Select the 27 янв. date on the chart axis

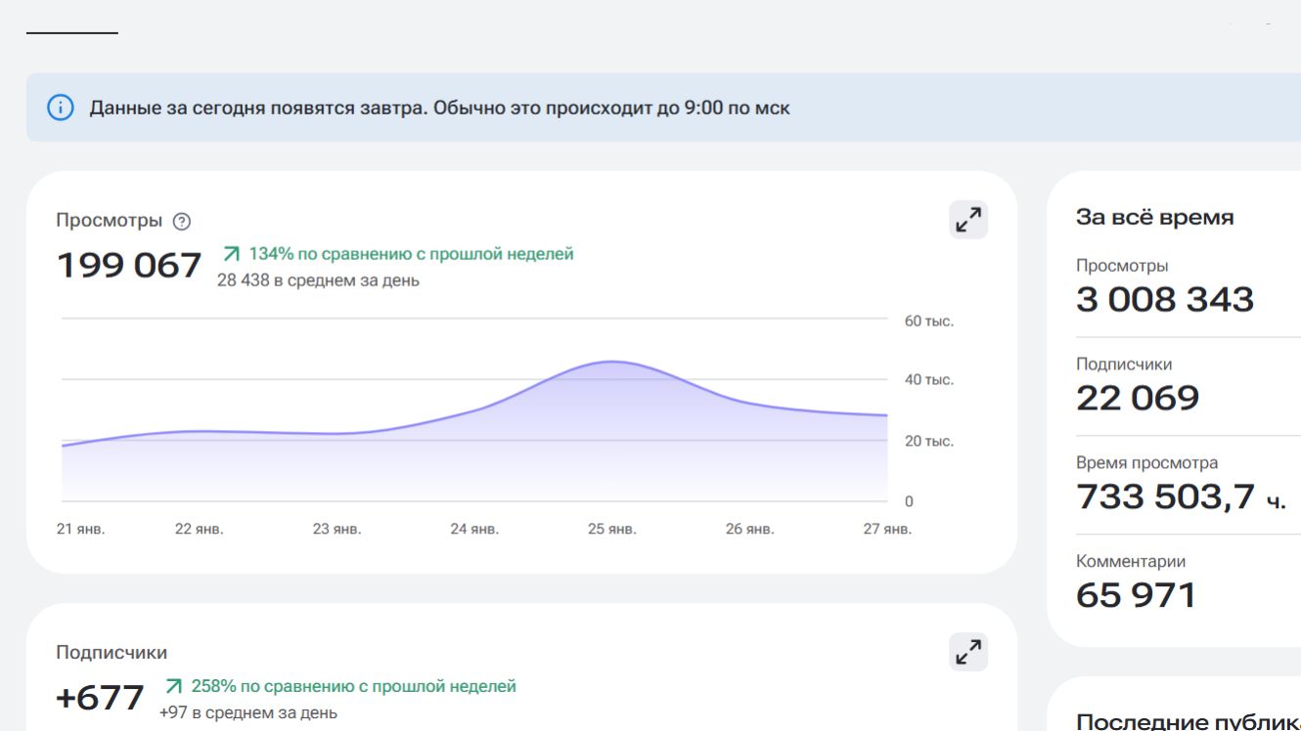(887, 529)
